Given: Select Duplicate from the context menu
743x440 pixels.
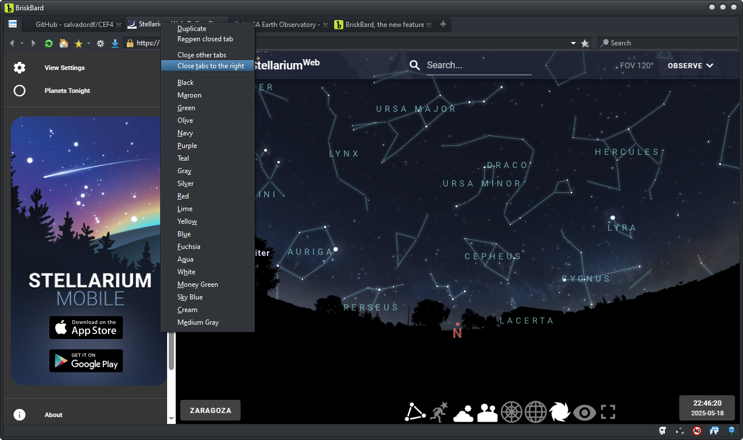Looking at the screenshot, I should (208, 29).
